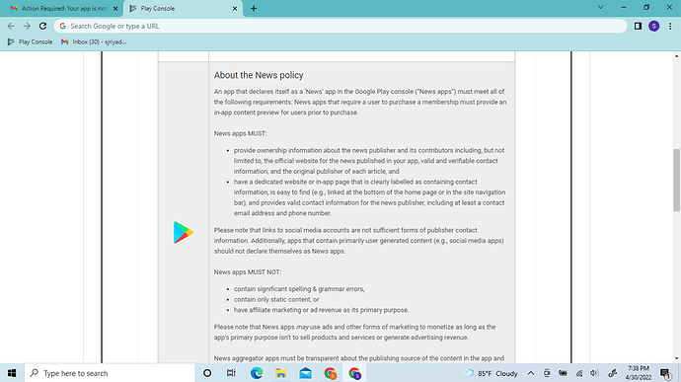Open the notification center icon
Viewport: 681px width, 382px height.
coord(665,373)
